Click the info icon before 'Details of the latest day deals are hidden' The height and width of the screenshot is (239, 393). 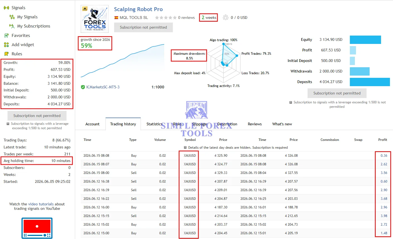click(185, 148)
